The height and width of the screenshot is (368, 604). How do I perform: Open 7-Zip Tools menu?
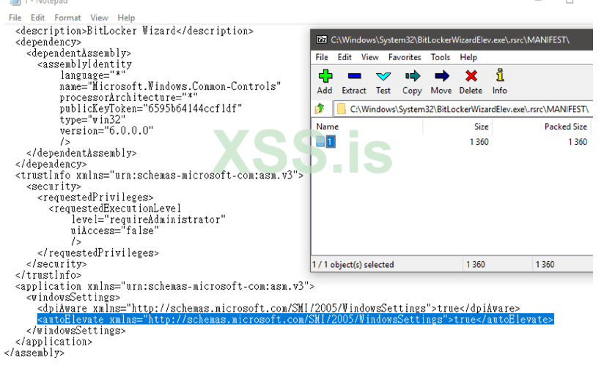point(441,57)
